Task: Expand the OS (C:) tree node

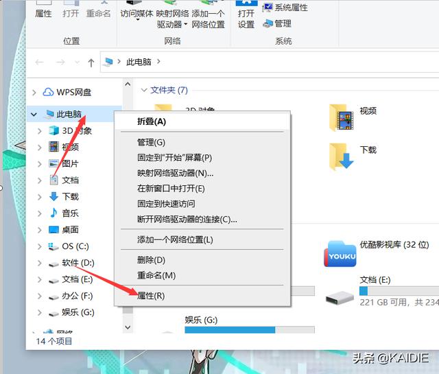Action: click(40, 246)
